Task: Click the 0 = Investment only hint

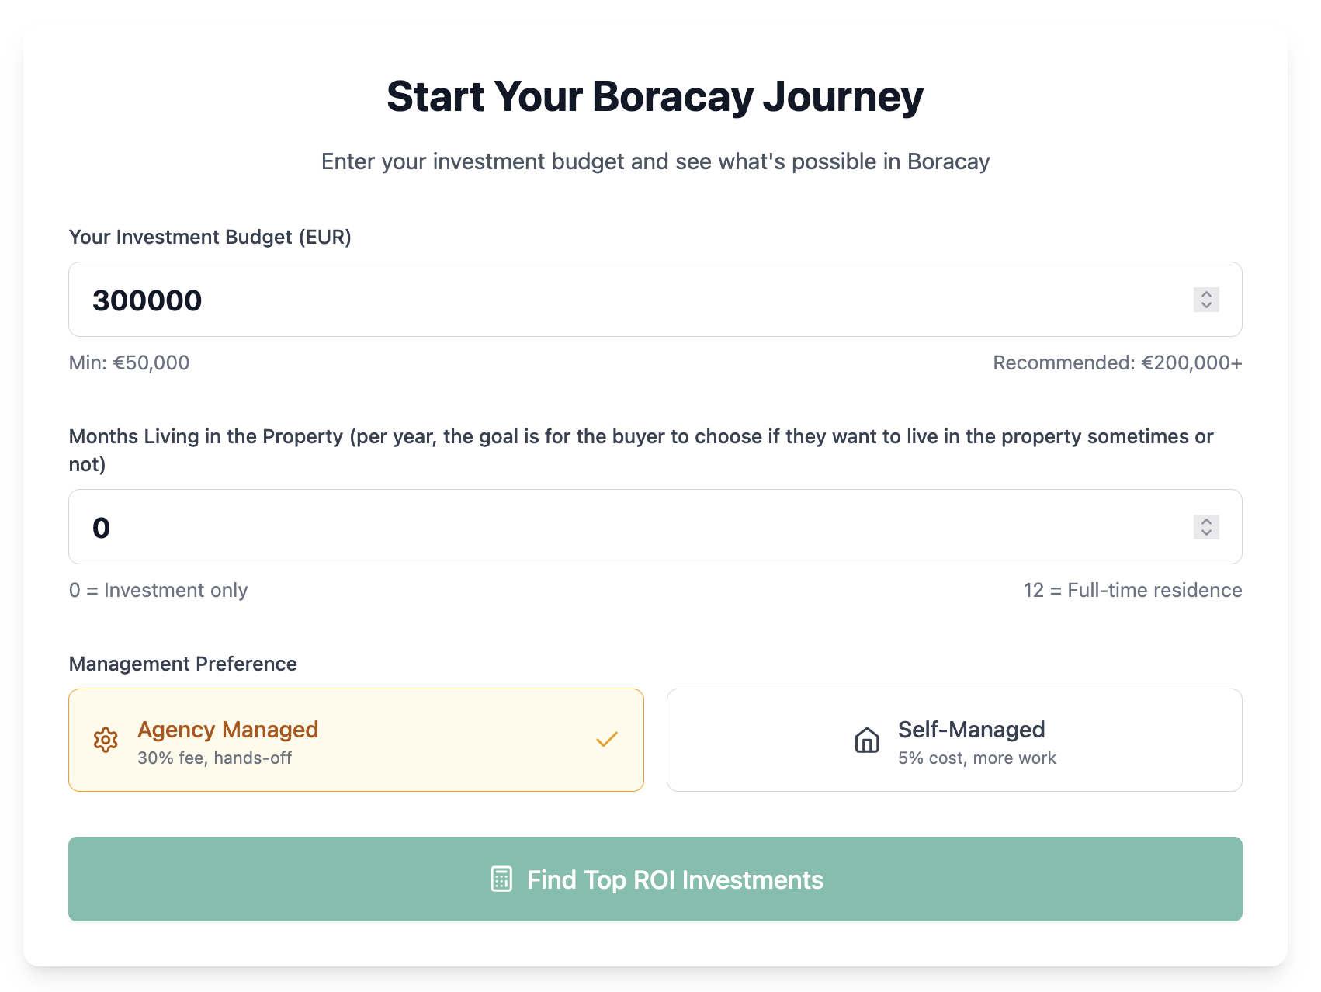Action: 158,590
